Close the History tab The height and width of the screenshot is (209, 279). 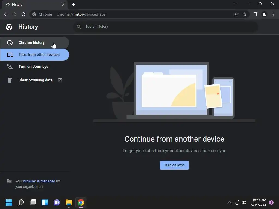tap(63, 5)
